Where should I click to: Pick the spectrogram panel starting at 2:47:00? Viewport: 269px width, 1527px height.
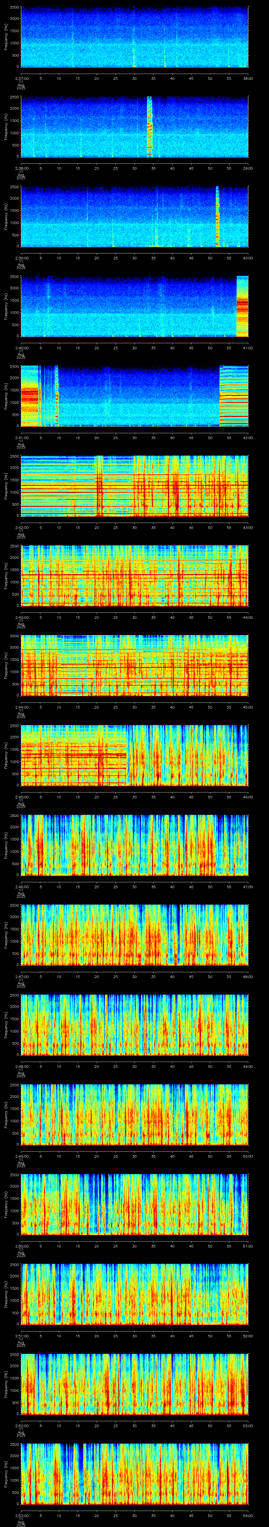tap(135, 935)
